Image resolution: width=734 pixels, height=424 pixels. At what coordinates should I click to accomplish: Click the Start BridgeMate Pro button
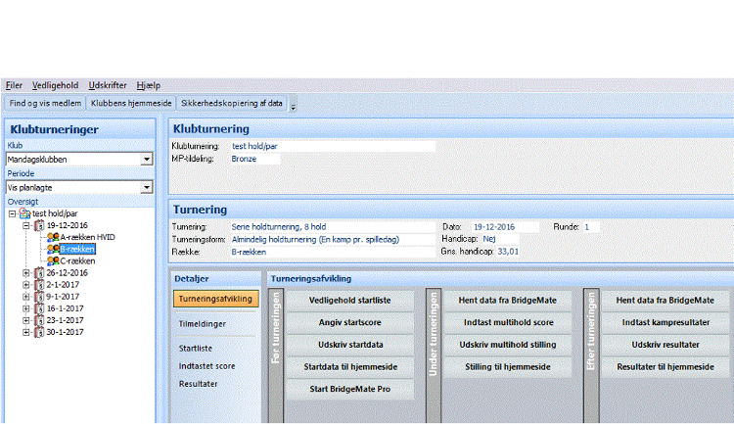click(351, 390)
